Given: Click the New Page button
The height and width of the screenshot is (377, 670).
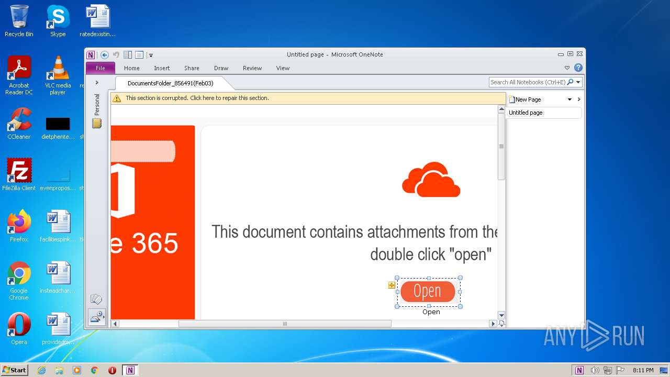Looking at the screenshot, I should coord(525,99).
